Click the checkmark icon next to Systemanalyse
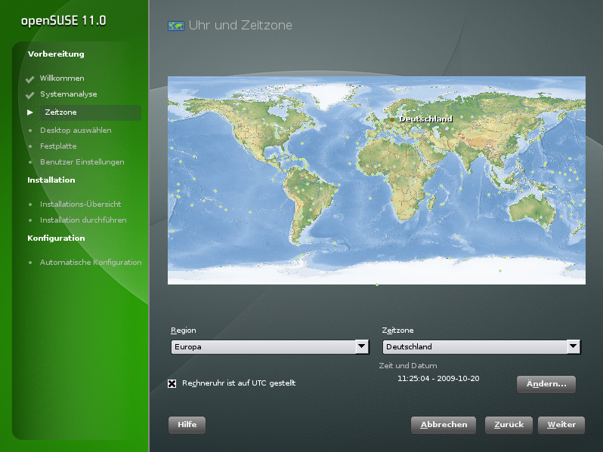Screen dimensions: 603x452 (x=30, y=95)
